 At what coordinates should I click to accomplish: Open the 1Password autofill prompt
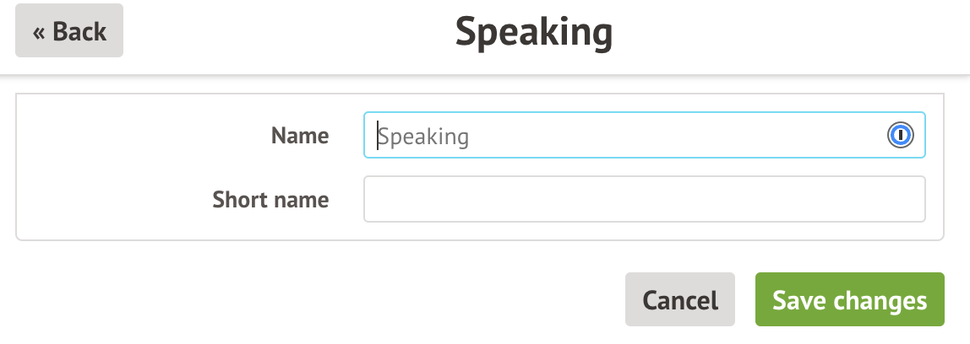coord(902,135)
